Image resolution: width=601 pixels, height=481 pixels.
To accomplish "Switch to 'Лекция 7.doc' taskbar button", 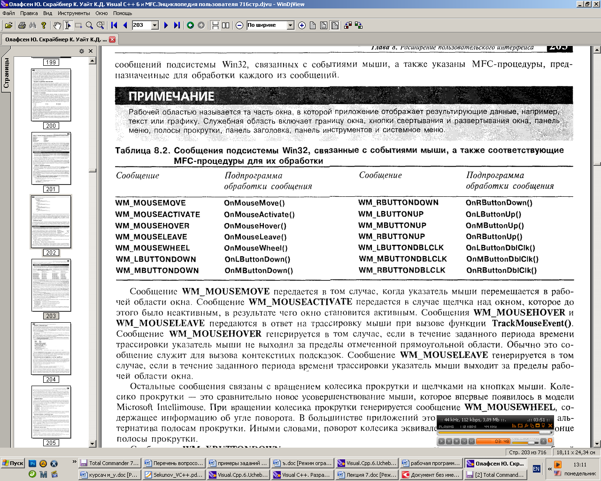I will [x=367, y=475].
